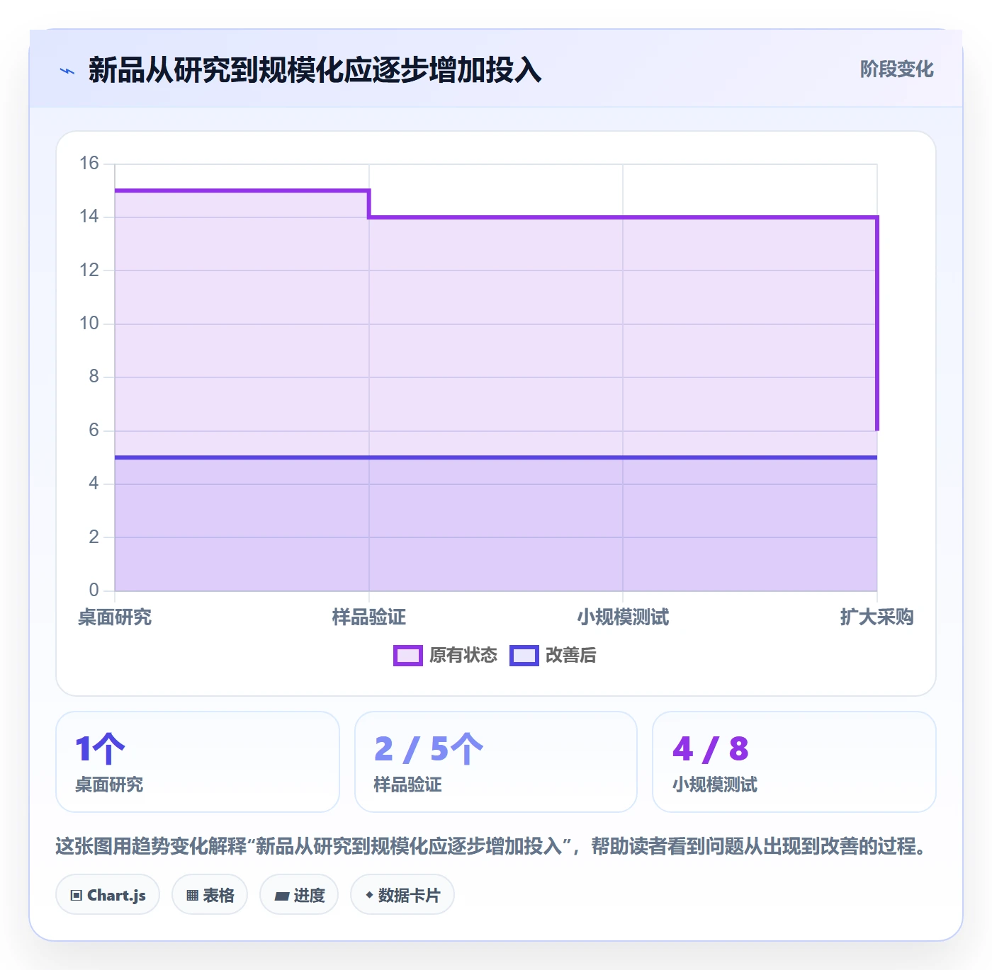Click the lightning bolt icon beside the title

point(67,71)
